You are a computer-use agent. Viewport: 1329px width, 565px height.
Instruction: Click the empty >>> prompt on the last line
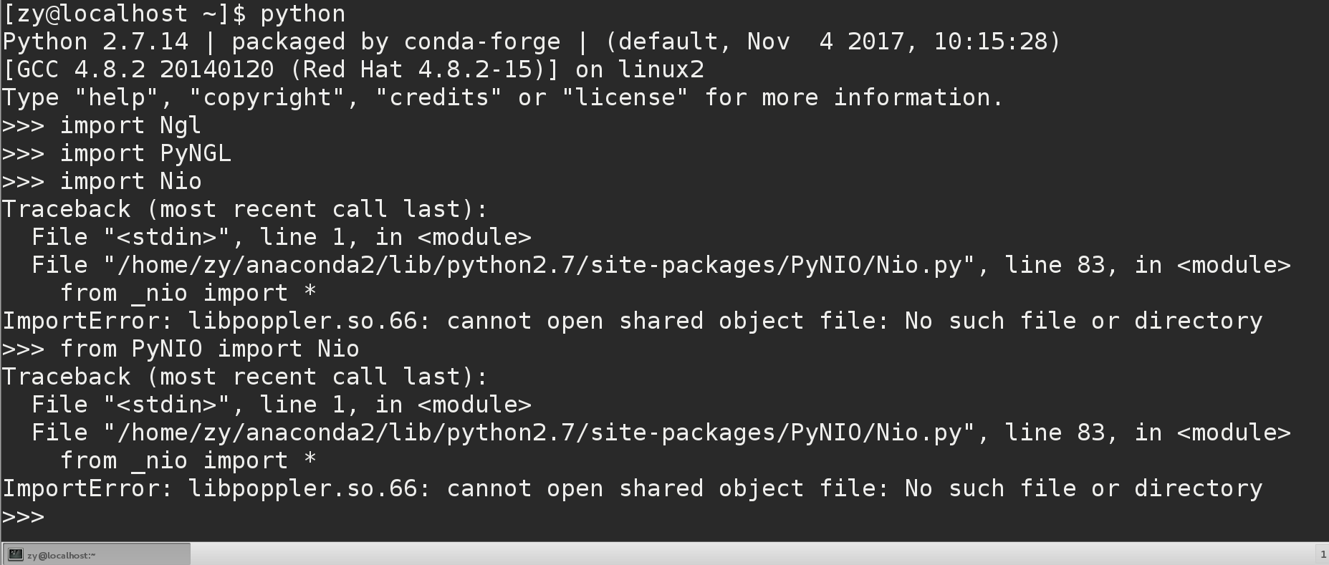point(24,516)
